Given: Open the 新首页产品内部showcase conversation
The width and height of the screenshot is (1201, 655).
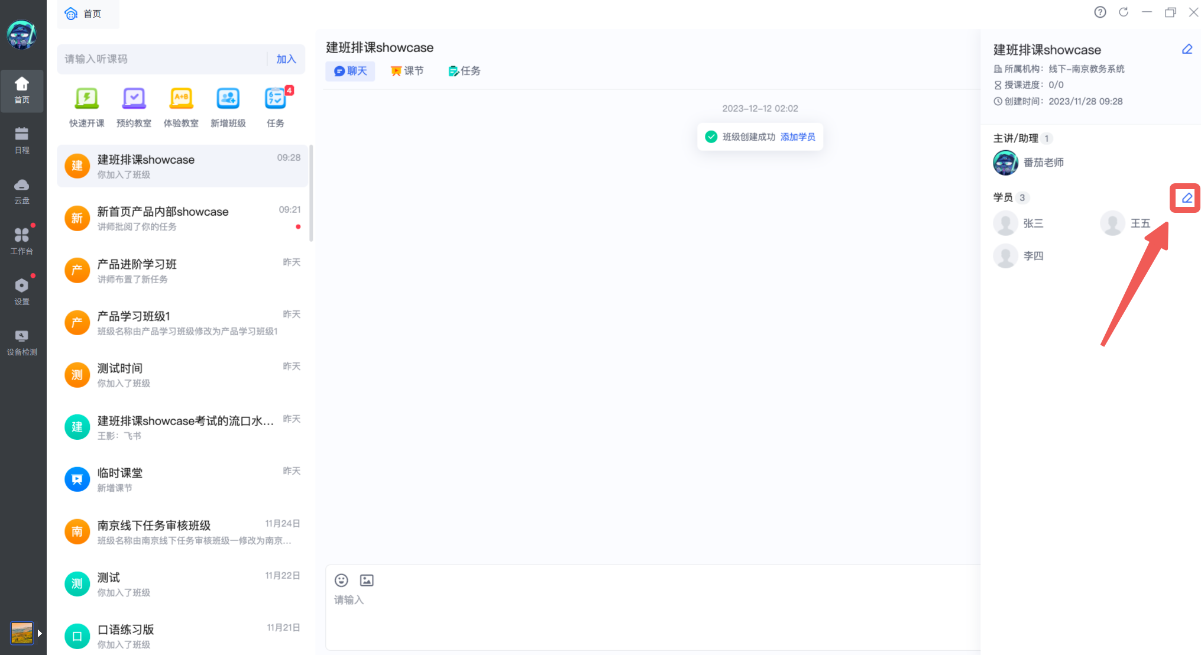Looking at the screenshot, I should [x=183, y=218].
